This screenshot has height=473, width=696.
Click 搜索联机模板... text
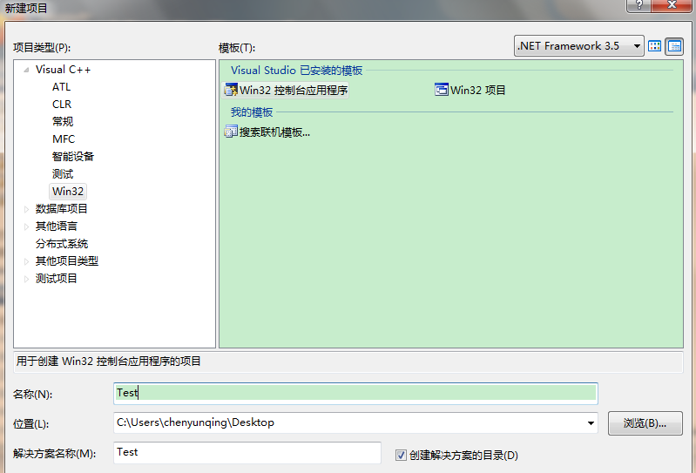tap(274, 132)
